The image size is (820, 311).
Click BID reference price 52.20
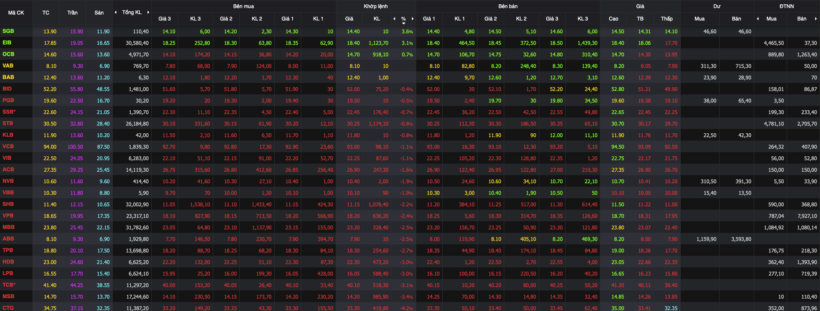click(x=50, y=89)
